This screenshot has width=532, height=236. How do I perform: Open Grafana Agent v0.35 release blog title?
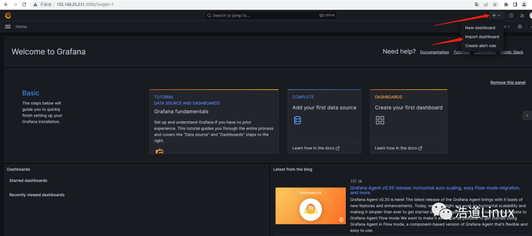pyautogui.click(x=435, y=190)
